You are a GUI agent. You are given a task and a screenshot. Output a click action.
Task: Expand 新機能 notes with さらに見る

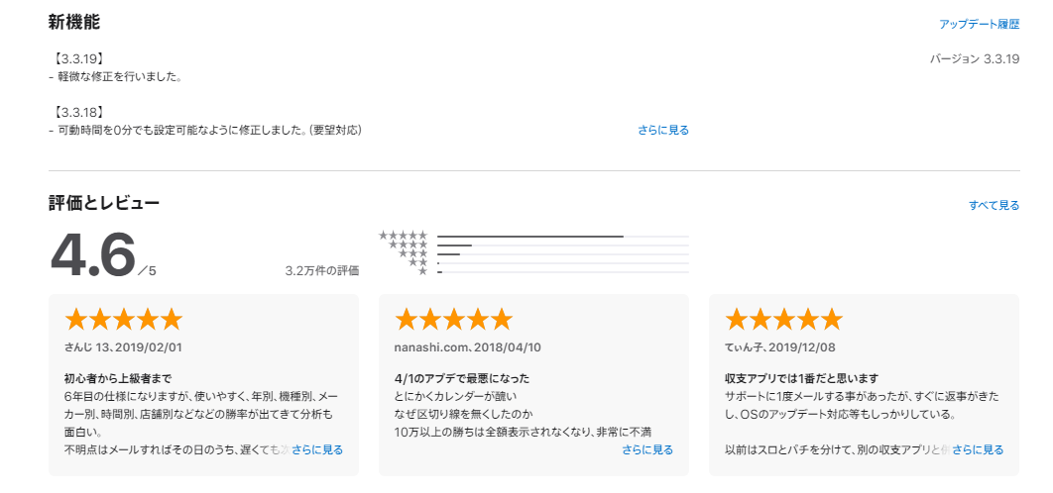point(662,130)
